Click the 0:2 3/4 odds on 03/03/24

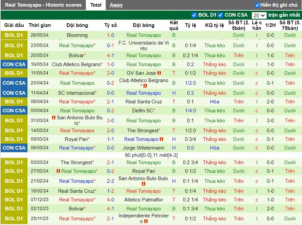pyautogui.click(x=190, y=163)
